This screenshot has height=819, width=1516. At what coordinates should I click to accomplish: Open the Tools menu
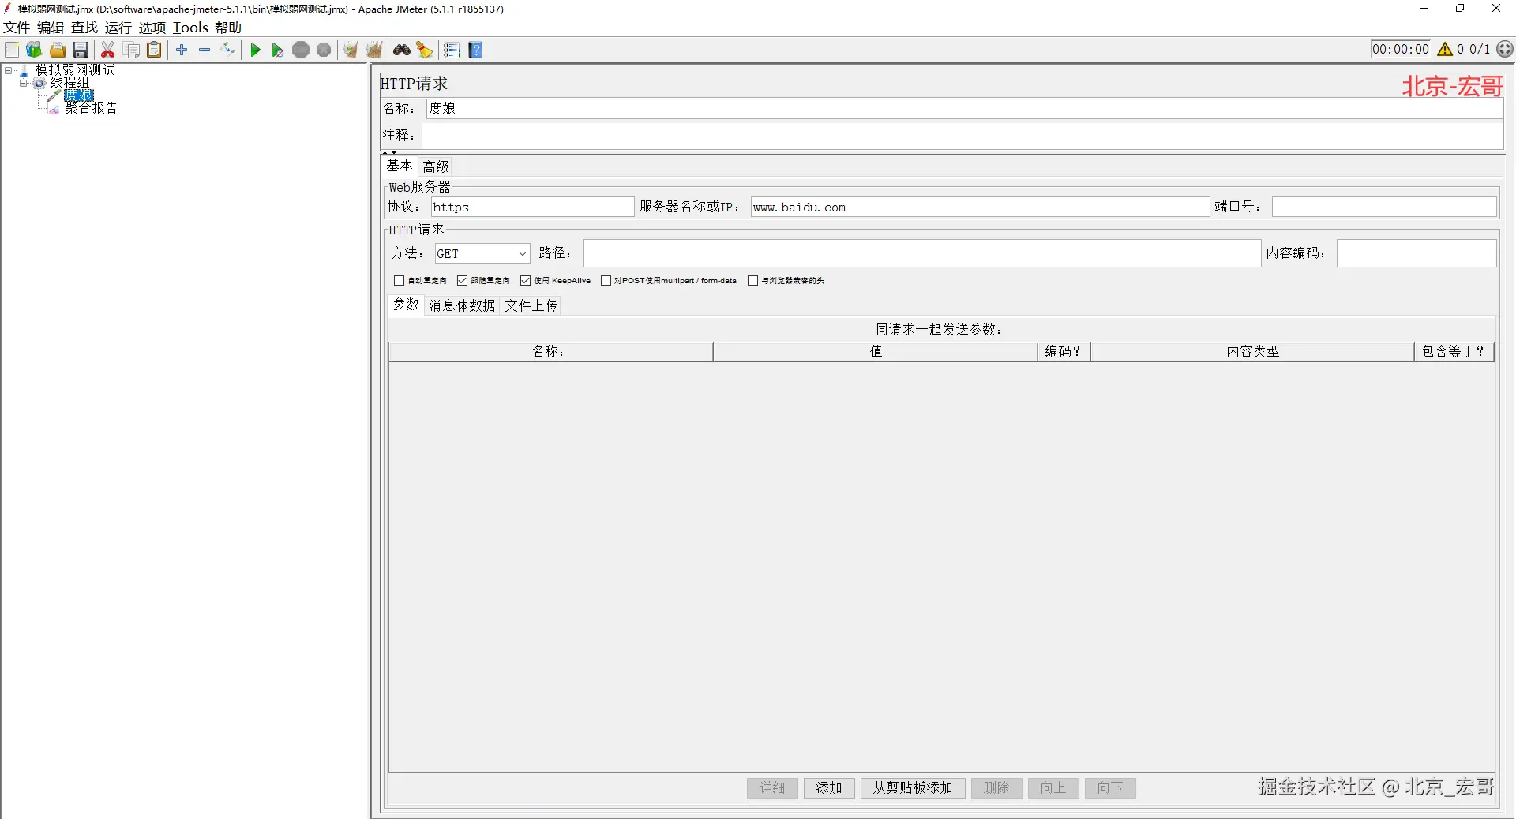click(x=190, y=28)
